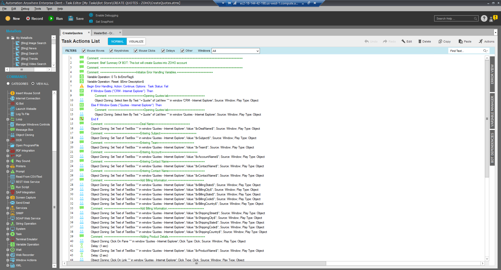Open the VARIABLE MANAGER side panel

[492, 111]
